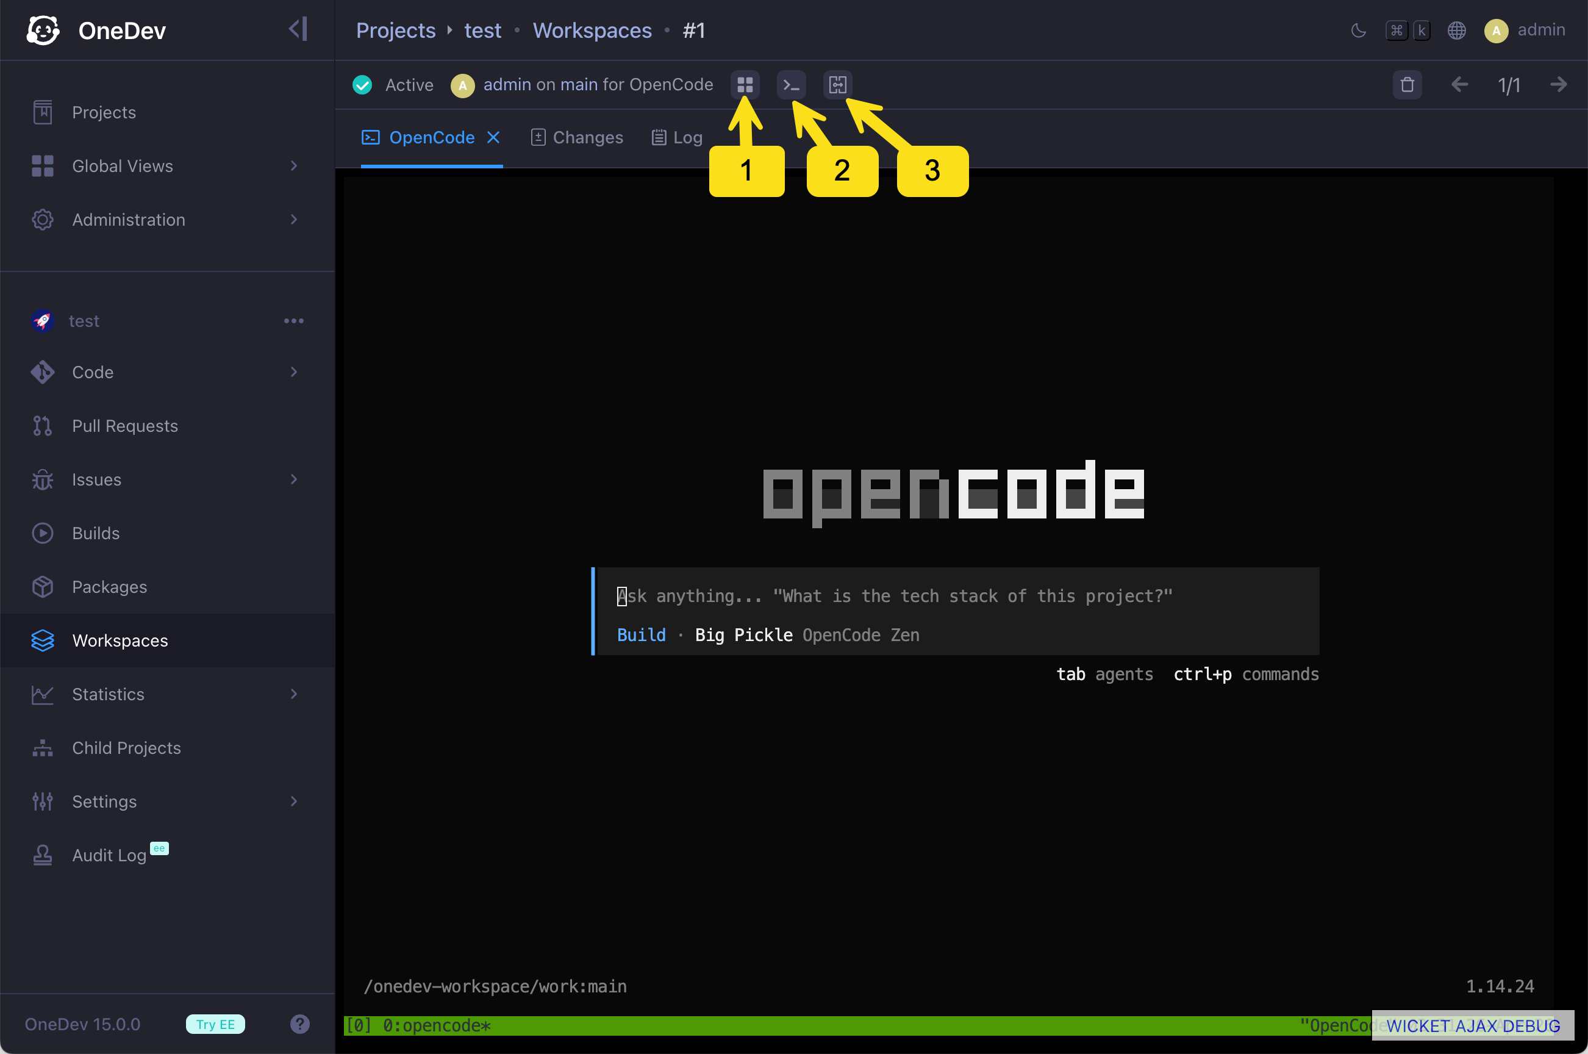Click the main branch link
Screen dimensions: 1588x1054
click(x=579, y=85)
